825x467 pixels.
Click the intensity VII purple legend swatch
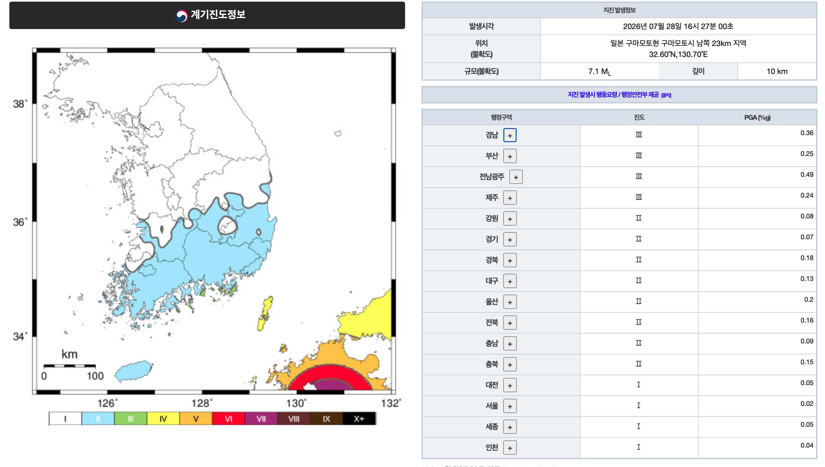261,418
